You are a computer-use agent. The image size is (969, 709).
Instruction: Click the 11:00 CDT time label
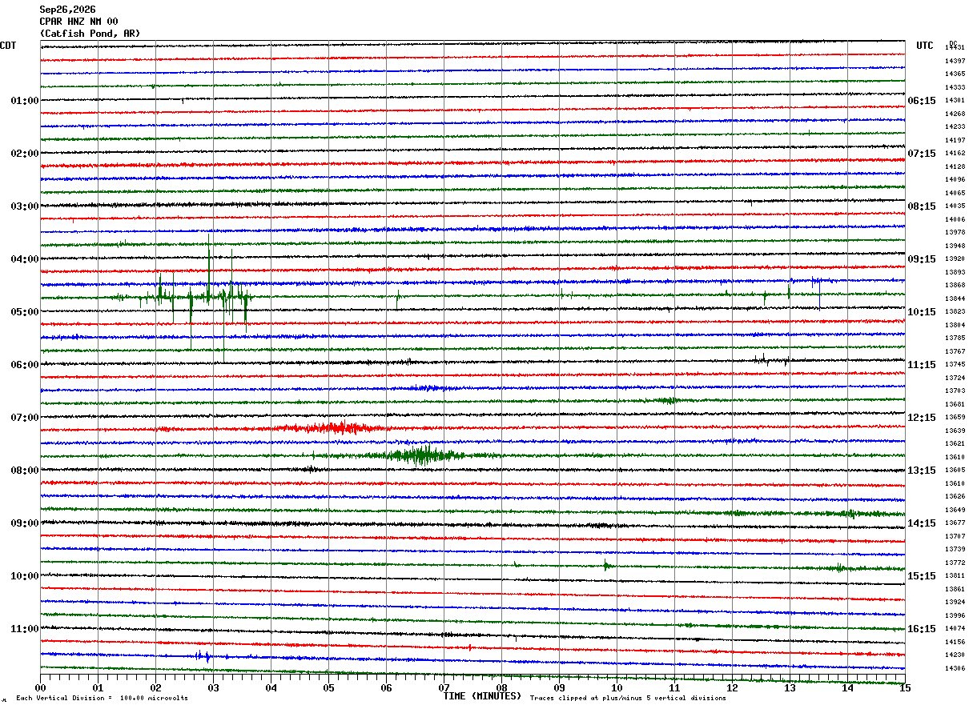click(25, 629)
